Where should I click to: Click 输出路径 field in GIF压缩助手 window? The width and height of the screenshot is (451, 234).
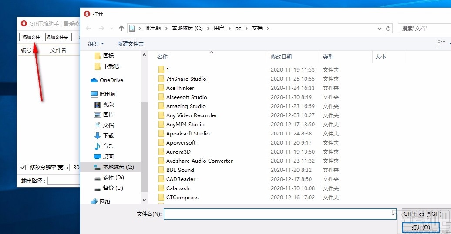click(64, 181)
